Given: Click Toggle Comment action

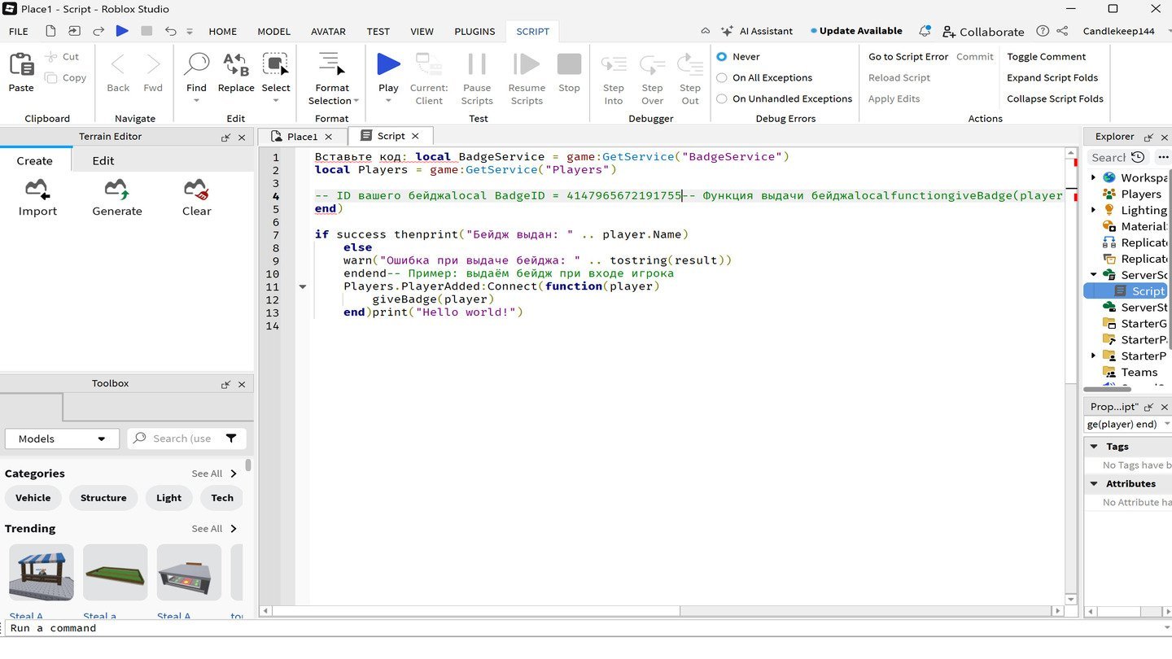Looking at the screenshot, I should (1046, 57).
